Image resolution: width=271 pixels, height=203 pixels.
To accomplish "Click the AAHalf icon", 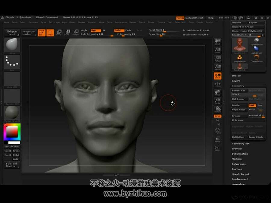I will pos(217,67).
